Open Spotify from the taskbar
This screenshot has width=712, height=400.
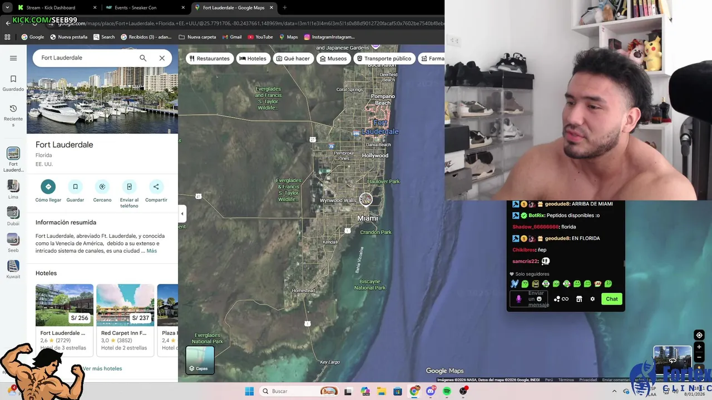(447, 391)
